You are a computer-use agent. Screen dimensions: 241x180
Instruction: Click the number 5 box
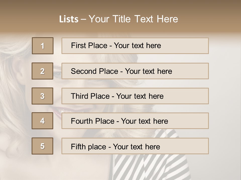[x=42, y=146]
